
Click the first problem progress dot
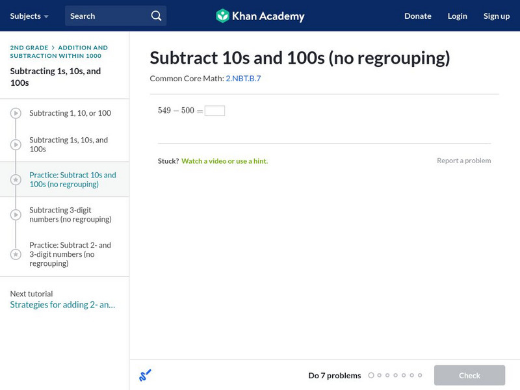click(372, 375)
